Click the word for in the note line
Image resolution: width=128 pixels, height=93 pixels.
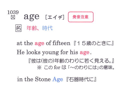click(x=57, y=67)
